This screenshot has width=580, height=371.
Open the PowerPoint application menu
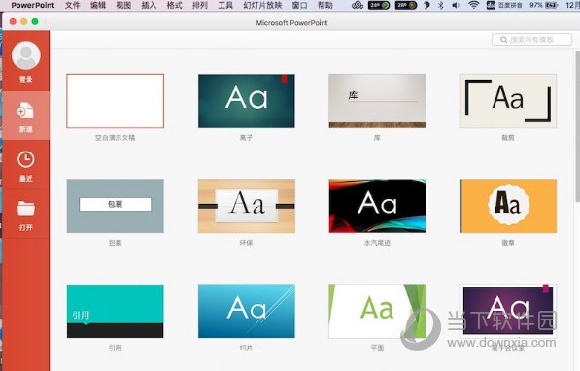(33, 5)
